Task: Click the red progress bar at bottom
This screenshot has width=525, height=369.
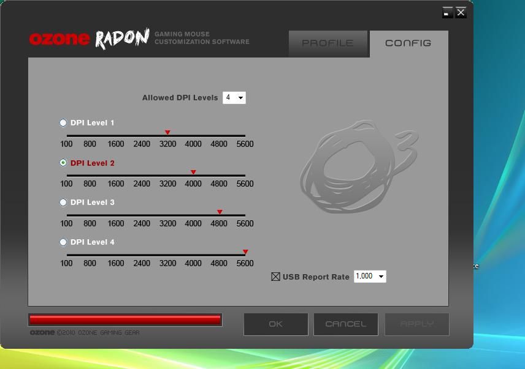Action: (125, 320)
